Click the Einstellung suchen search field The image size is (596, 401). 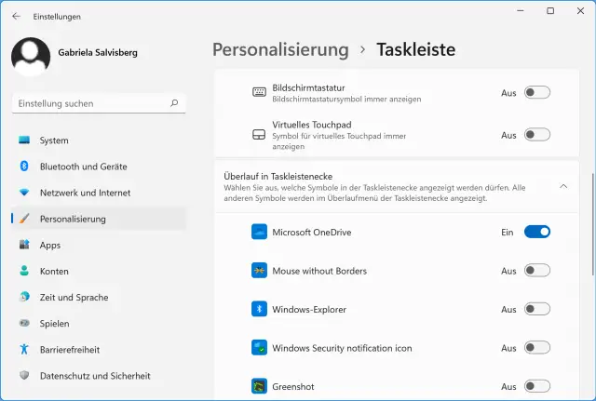88,104
